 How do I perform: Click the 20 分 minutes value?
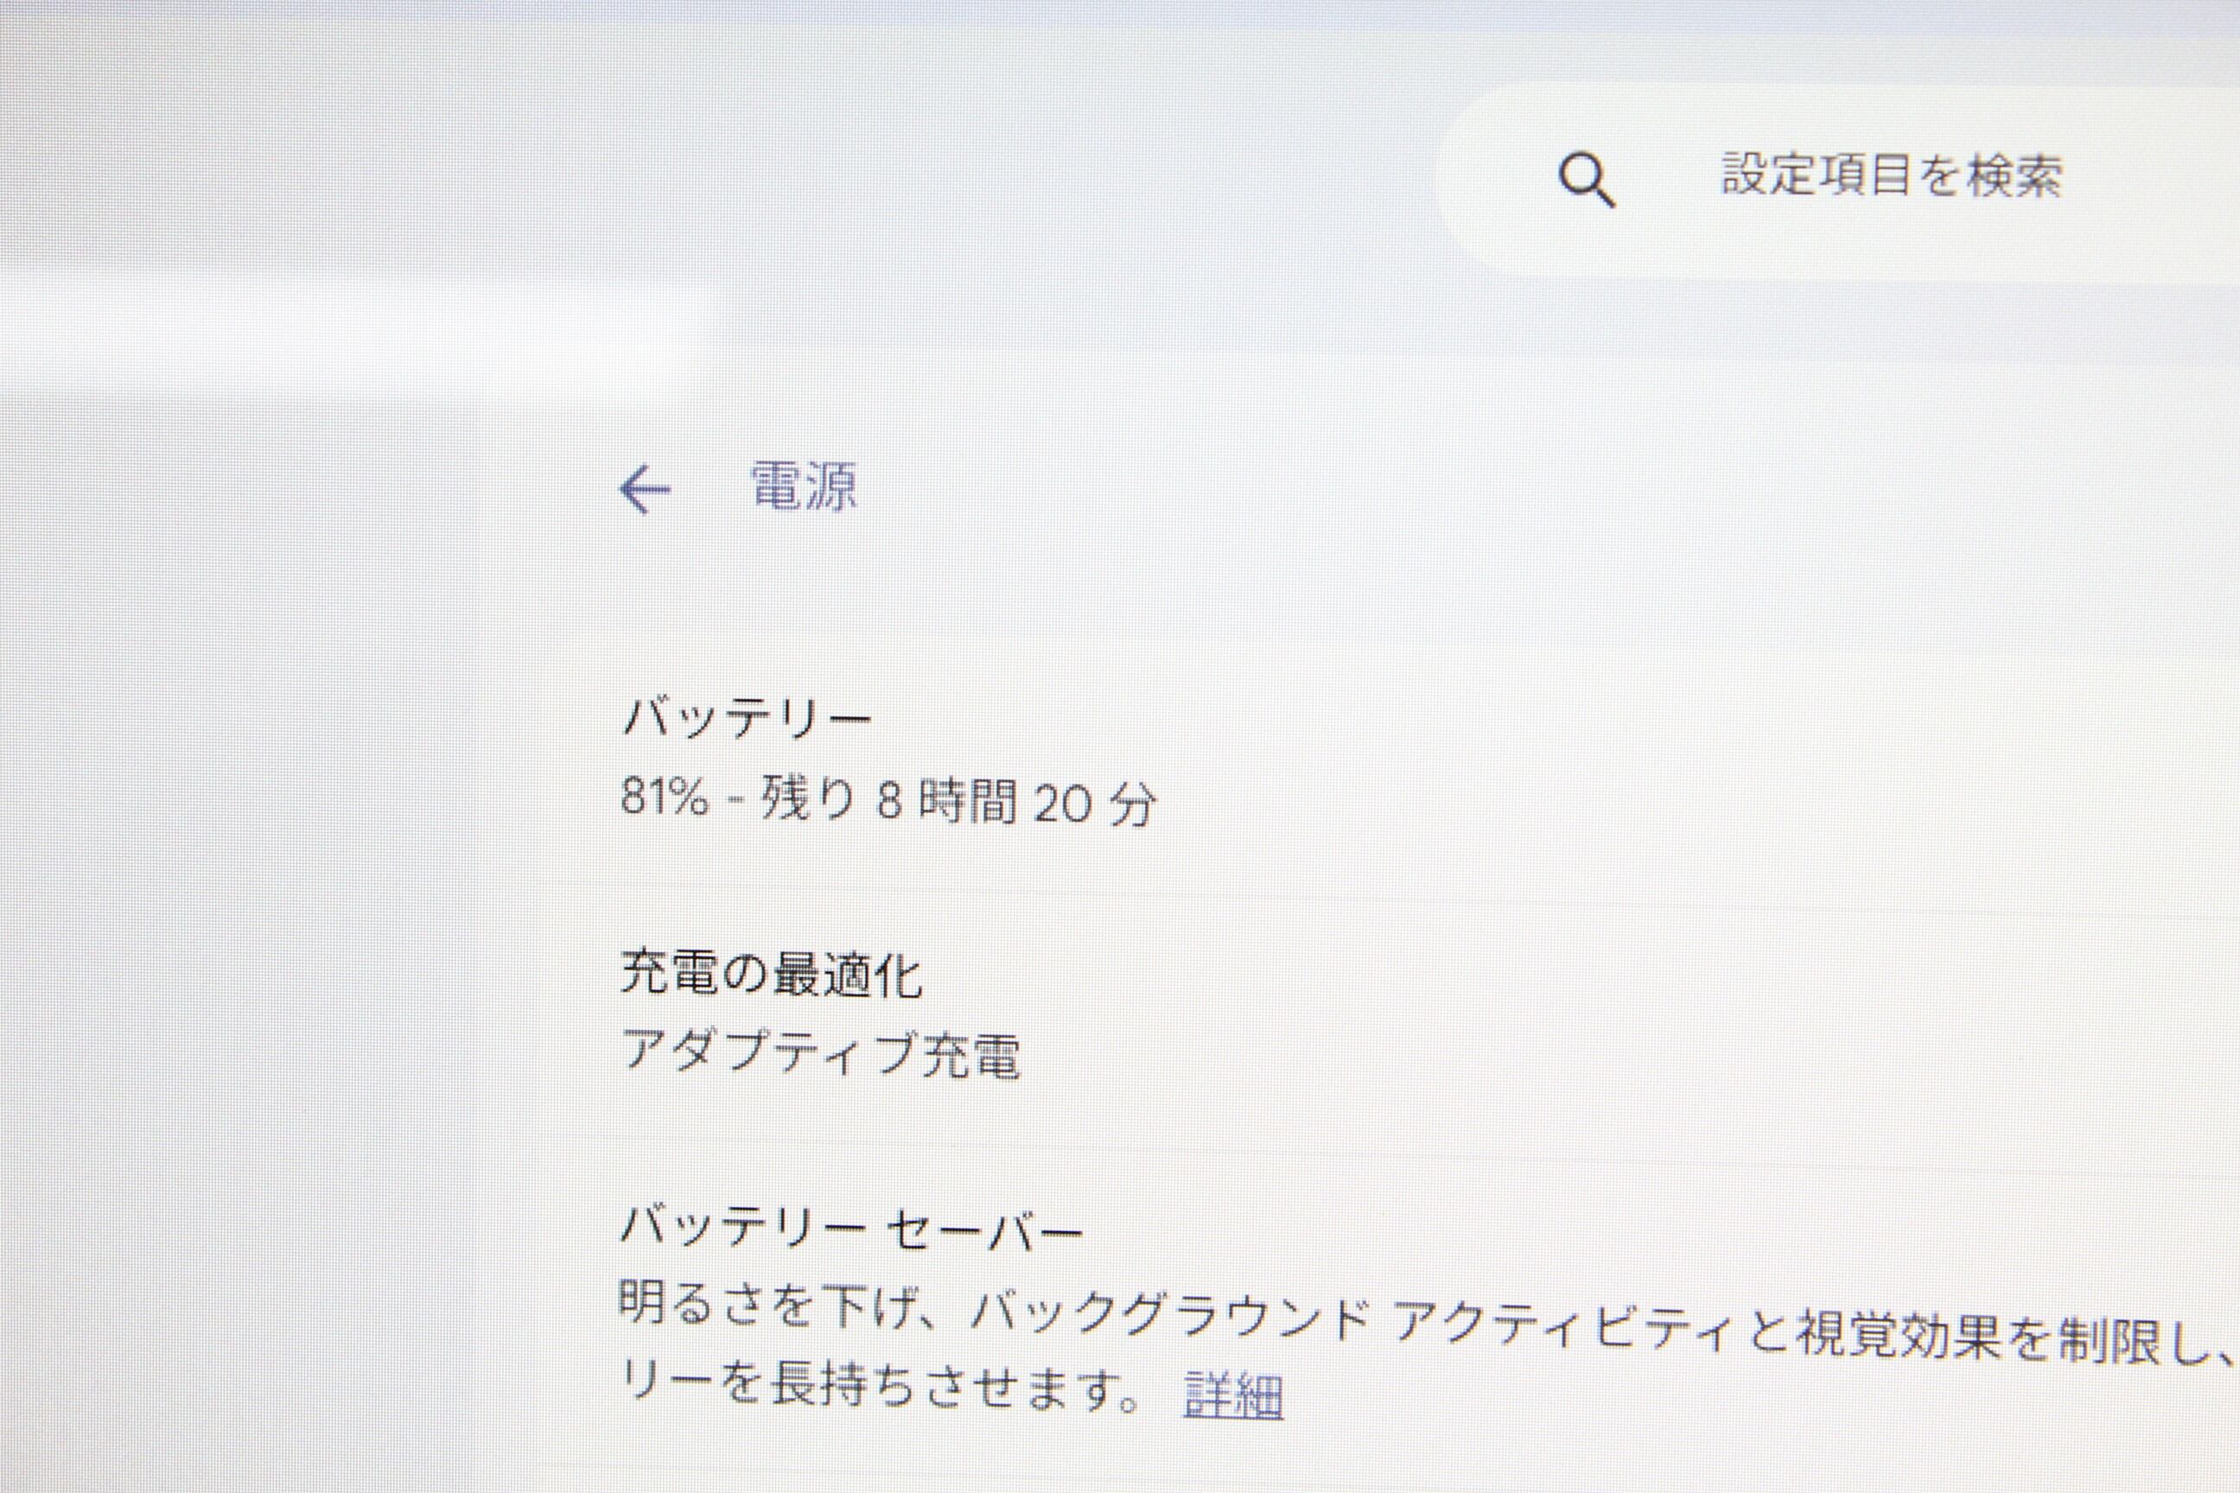(1095, 803)
